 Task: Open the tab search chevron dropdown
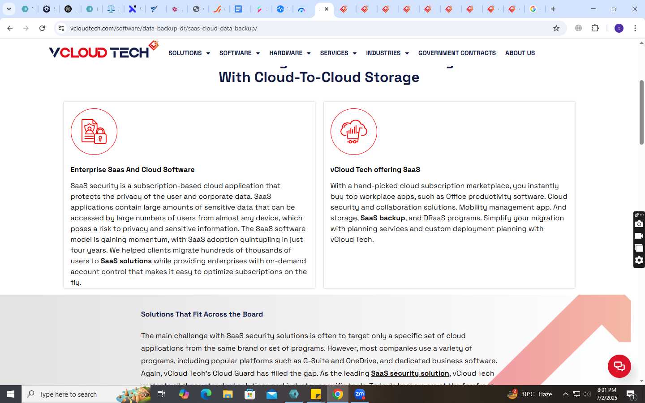[9, 9]
